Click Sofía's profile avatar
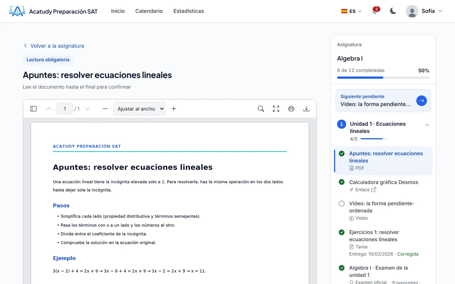The height and width of the screenshot is (284, 455). pos(412,11)
